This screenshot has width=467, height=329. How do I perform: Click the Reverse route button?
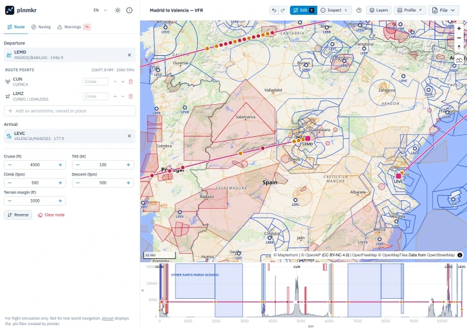click(18, 215)
